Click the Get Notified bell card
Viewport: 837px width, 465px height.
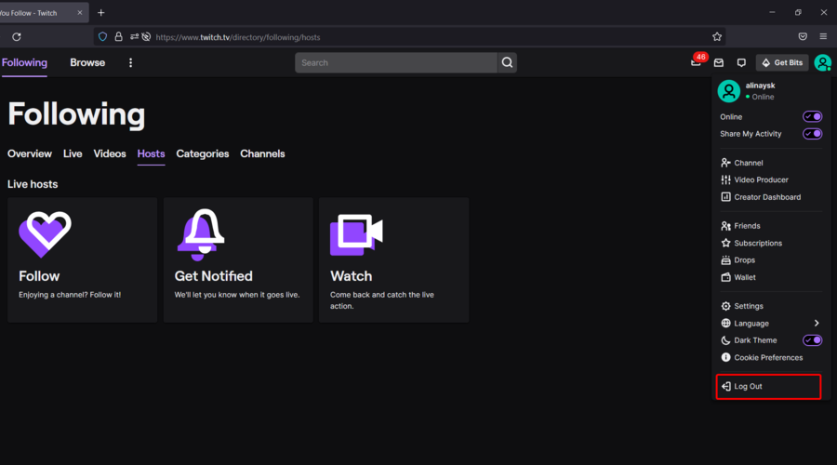238,260
